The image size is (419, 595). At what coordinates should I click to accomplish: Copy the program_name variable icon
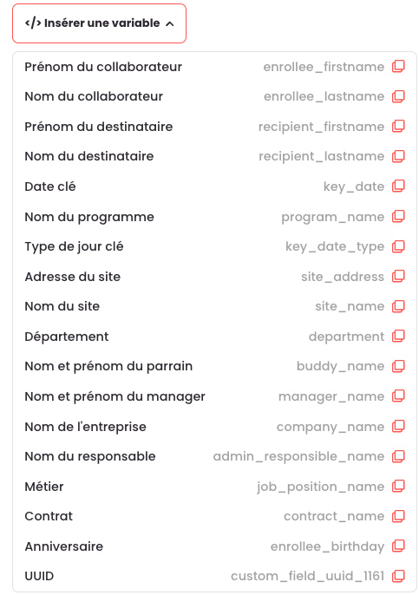pyautogui.click(x=398, y=217)
